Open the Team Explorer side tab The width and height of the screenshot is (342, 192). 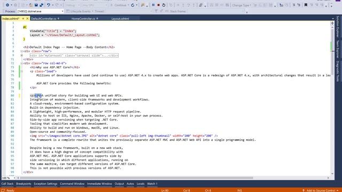tap(338, 49)
